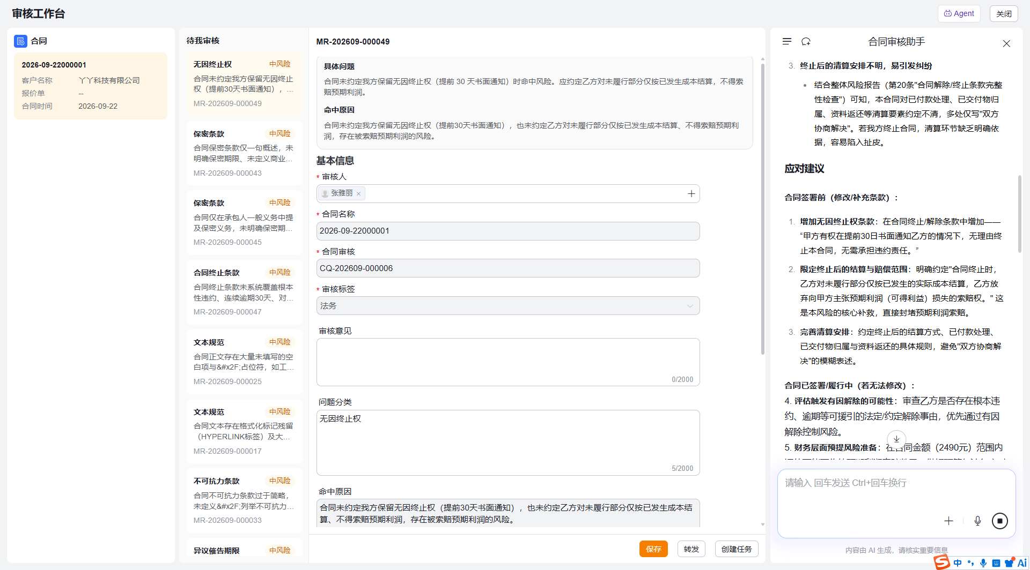Click the 关闭 button
Image resolution: width=1030 pixels, height=570 pixels.
tap(1004, 13)
